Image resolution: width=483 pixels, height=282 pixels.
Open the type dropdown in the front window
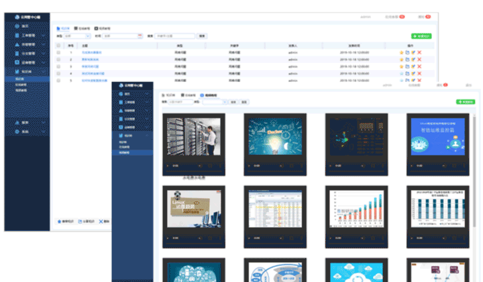(215, 102)
